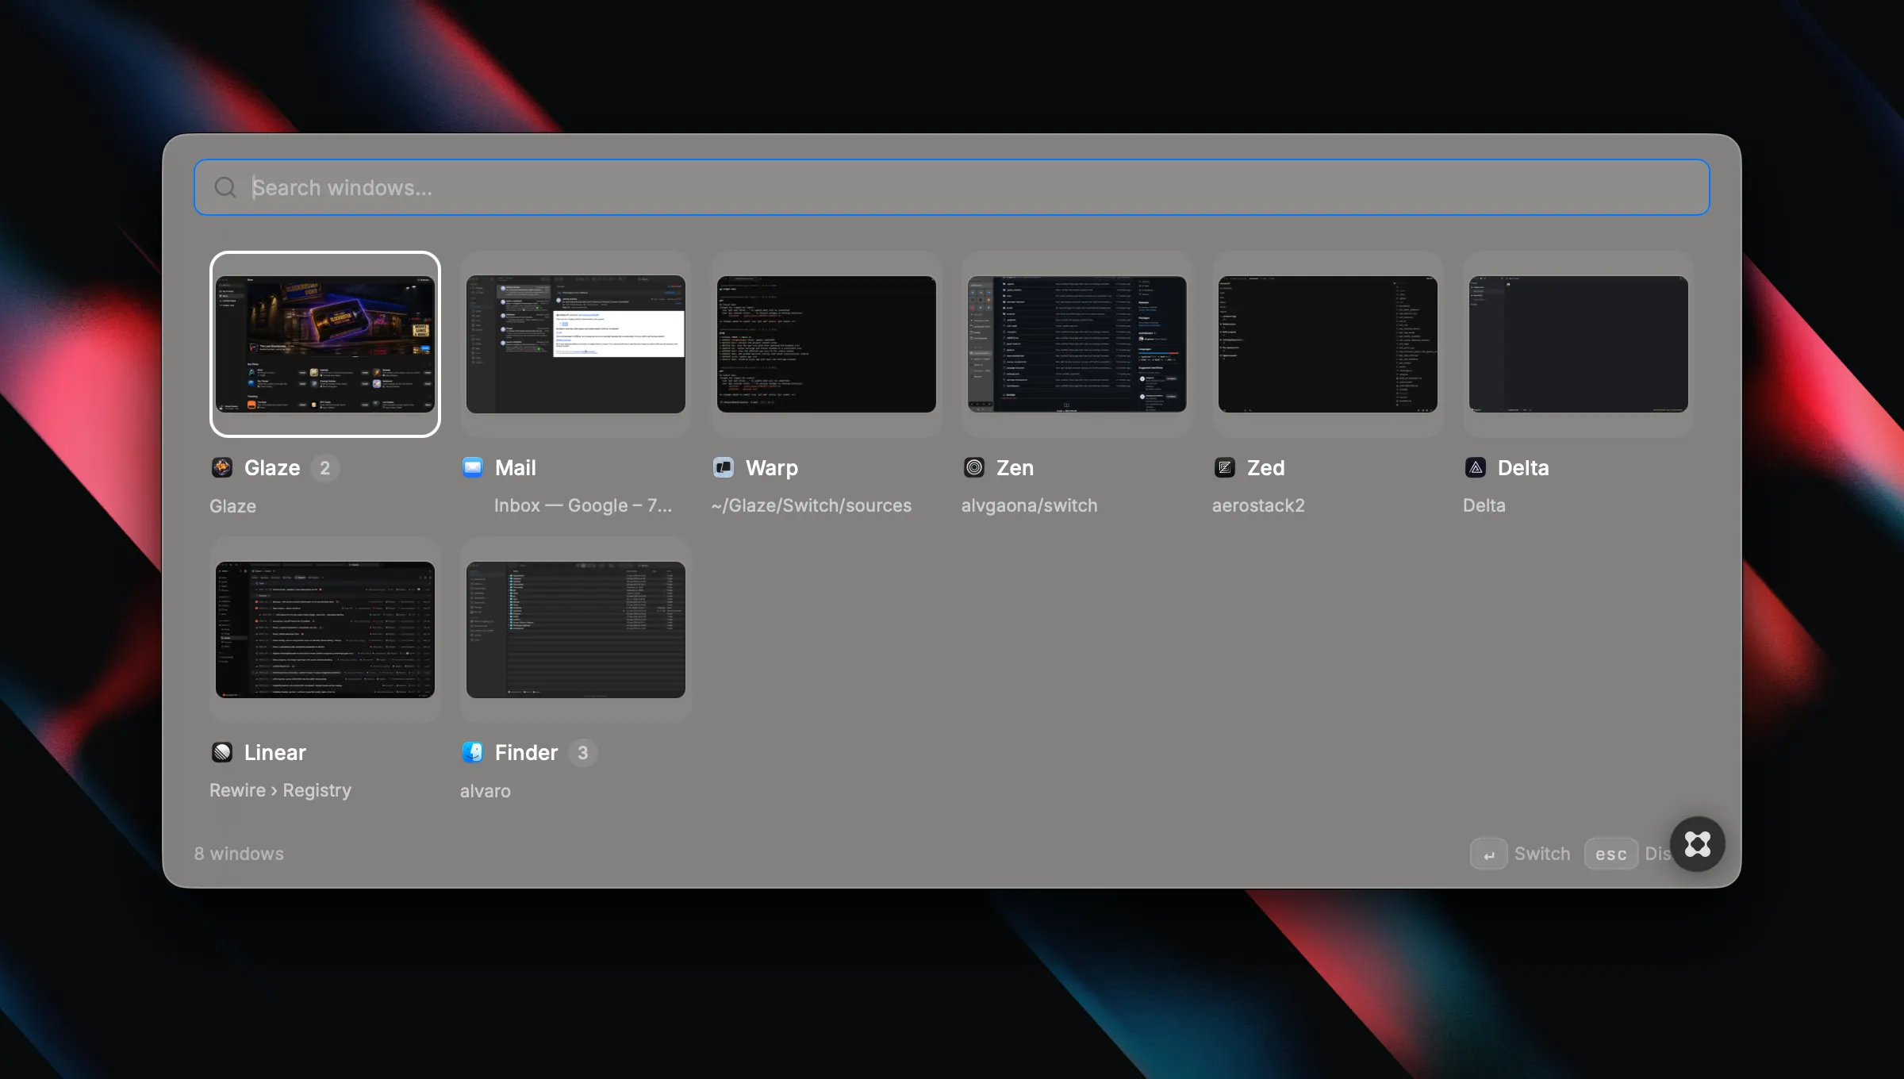This screenshot has height=1079, width=1904.
Task: Click the Delta subtitle under the Delta name
Action: coord(1484,505)
